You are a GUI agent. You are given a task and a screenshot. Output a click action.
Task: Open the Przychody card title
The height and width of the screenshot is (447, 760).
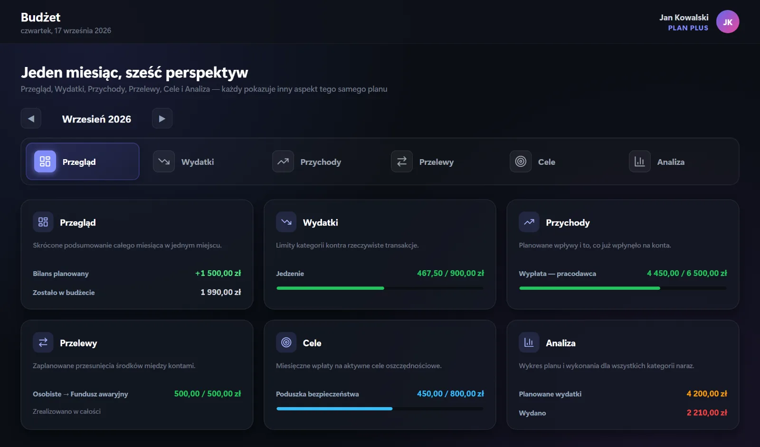coord(568,223)
